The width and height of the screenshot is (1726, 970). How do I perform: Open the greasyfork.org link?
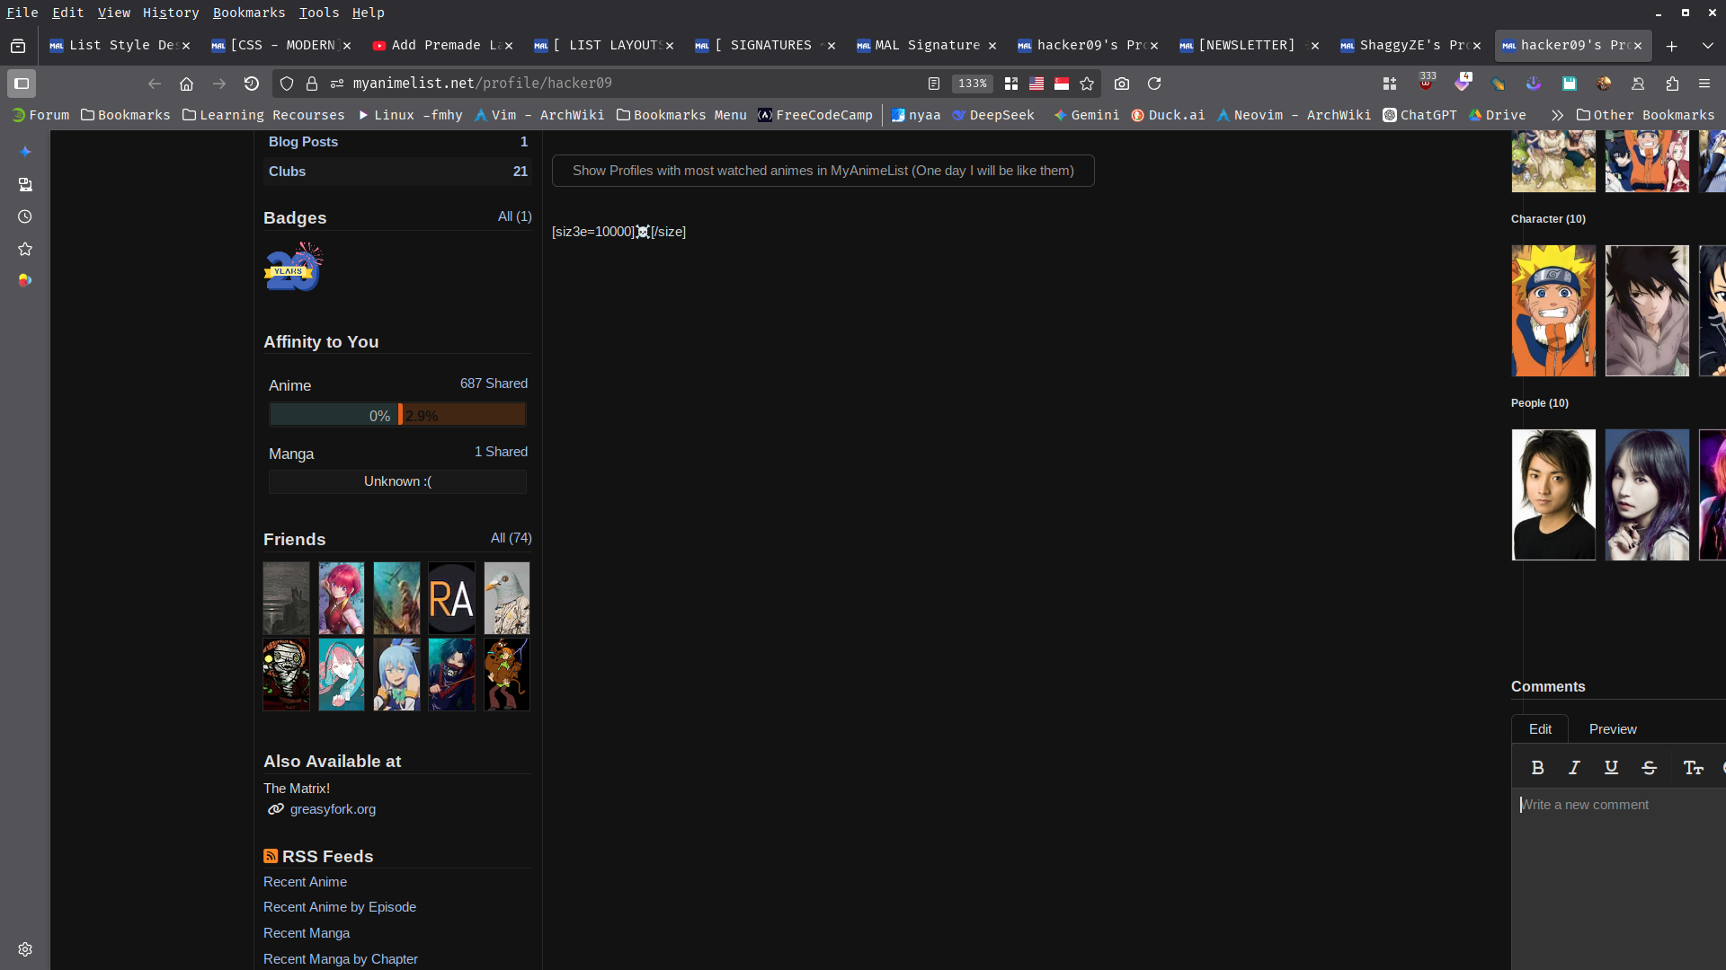[x=333, y=809]
